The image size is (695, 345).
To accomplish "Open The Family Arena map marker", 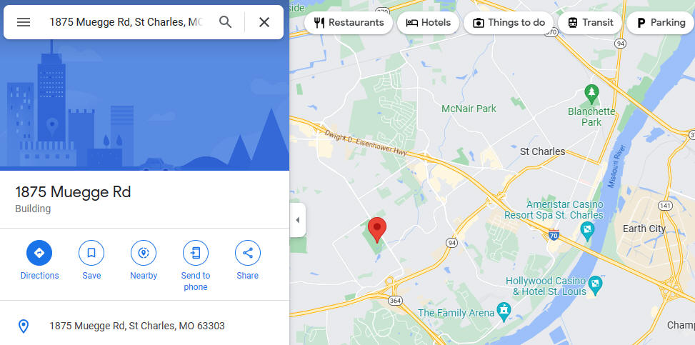I will (504, 310).
